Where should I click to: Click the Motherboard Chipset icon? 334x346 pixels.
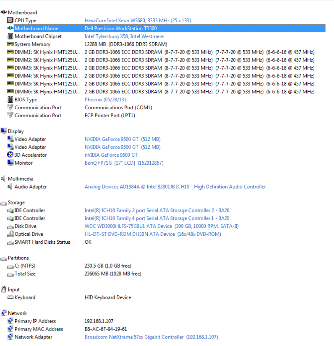point(10,36)
